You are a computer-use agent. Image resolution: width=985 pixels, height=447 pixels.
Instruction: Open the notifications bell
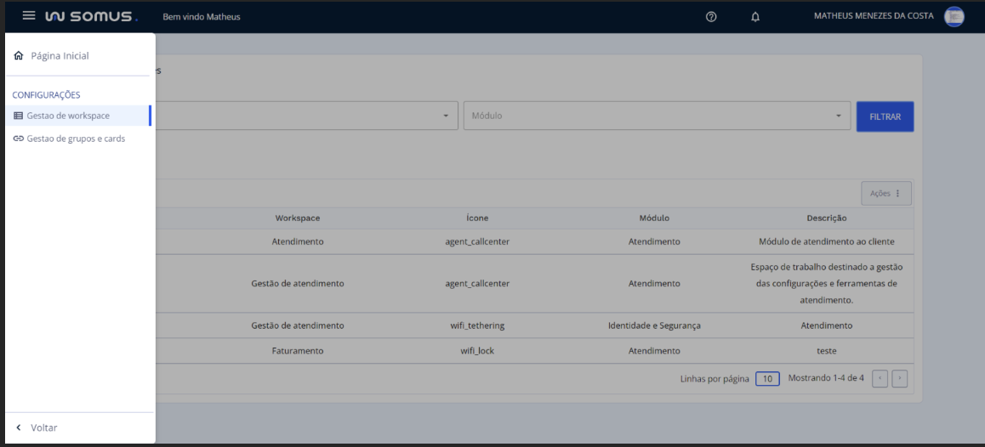pos(755,17)
